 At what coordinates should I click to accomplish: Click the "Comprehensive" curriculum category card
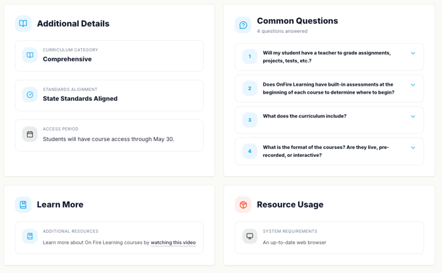click(109, 56)
